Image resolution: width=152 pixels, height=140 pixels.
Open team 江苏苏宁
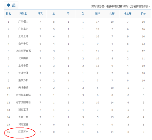23,132
